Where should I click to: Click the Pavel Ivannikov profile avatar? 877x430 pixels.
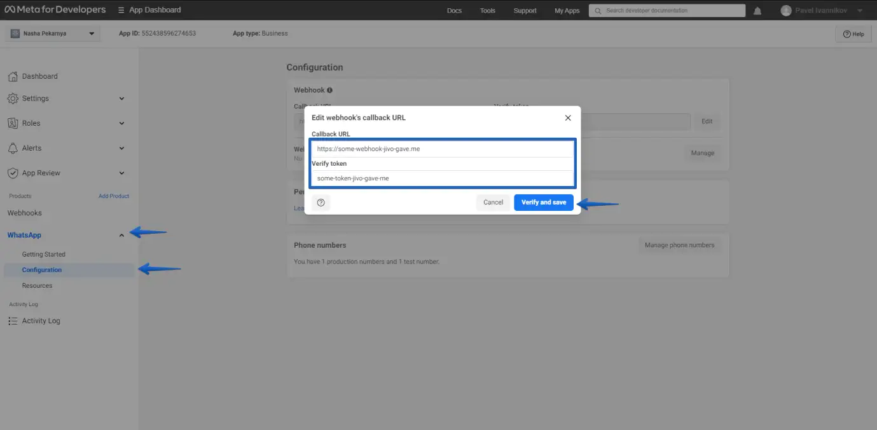[x=786, y=11]
